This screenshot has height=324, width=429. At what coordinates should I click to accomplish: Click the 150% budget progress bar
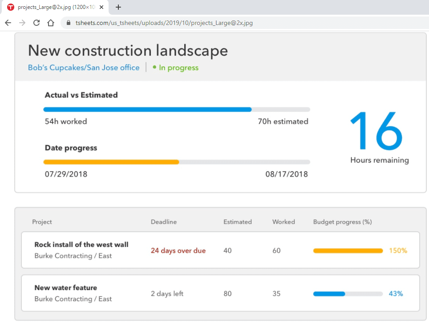348,251
